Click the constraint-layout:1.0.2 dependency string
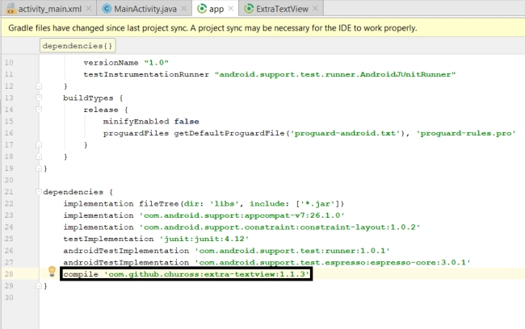 [x=279, y=227]
